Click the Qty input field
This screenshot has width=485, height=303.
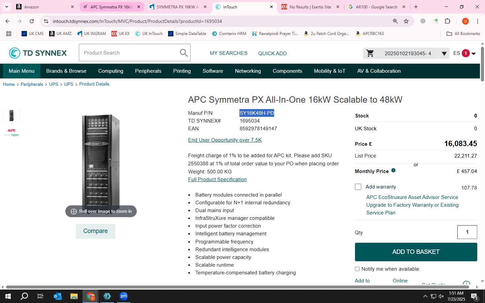pos(467,232)
